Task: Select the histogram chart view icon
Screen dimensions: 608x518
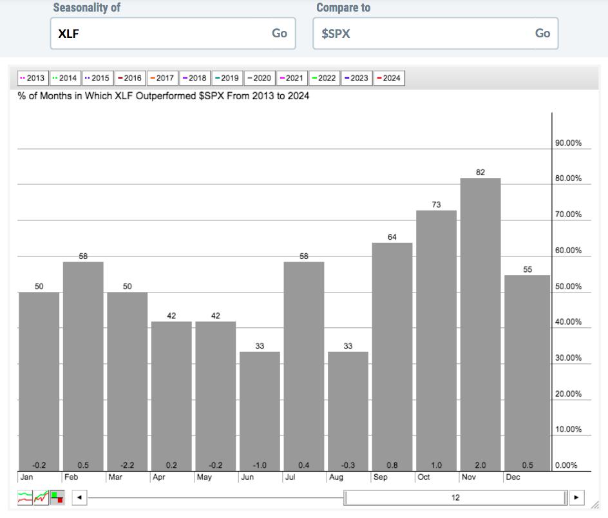Action: click(x=57, y=497)
